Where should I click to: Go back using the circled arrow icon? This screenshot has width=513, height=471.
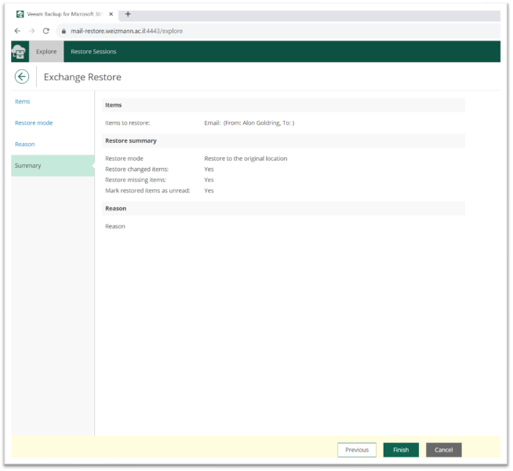(x=22, y=76)
